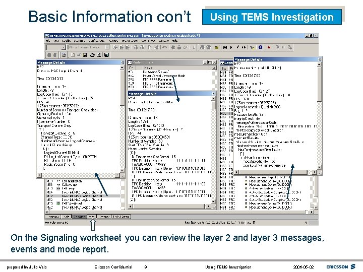This screenshot has height=272, width=363.
Task: Click the blue information icon in the toolbar
Action: [x=261, y=47]
